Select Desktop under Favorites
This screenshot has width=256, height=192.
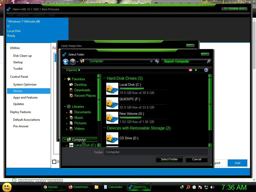[x=80, y=84]
